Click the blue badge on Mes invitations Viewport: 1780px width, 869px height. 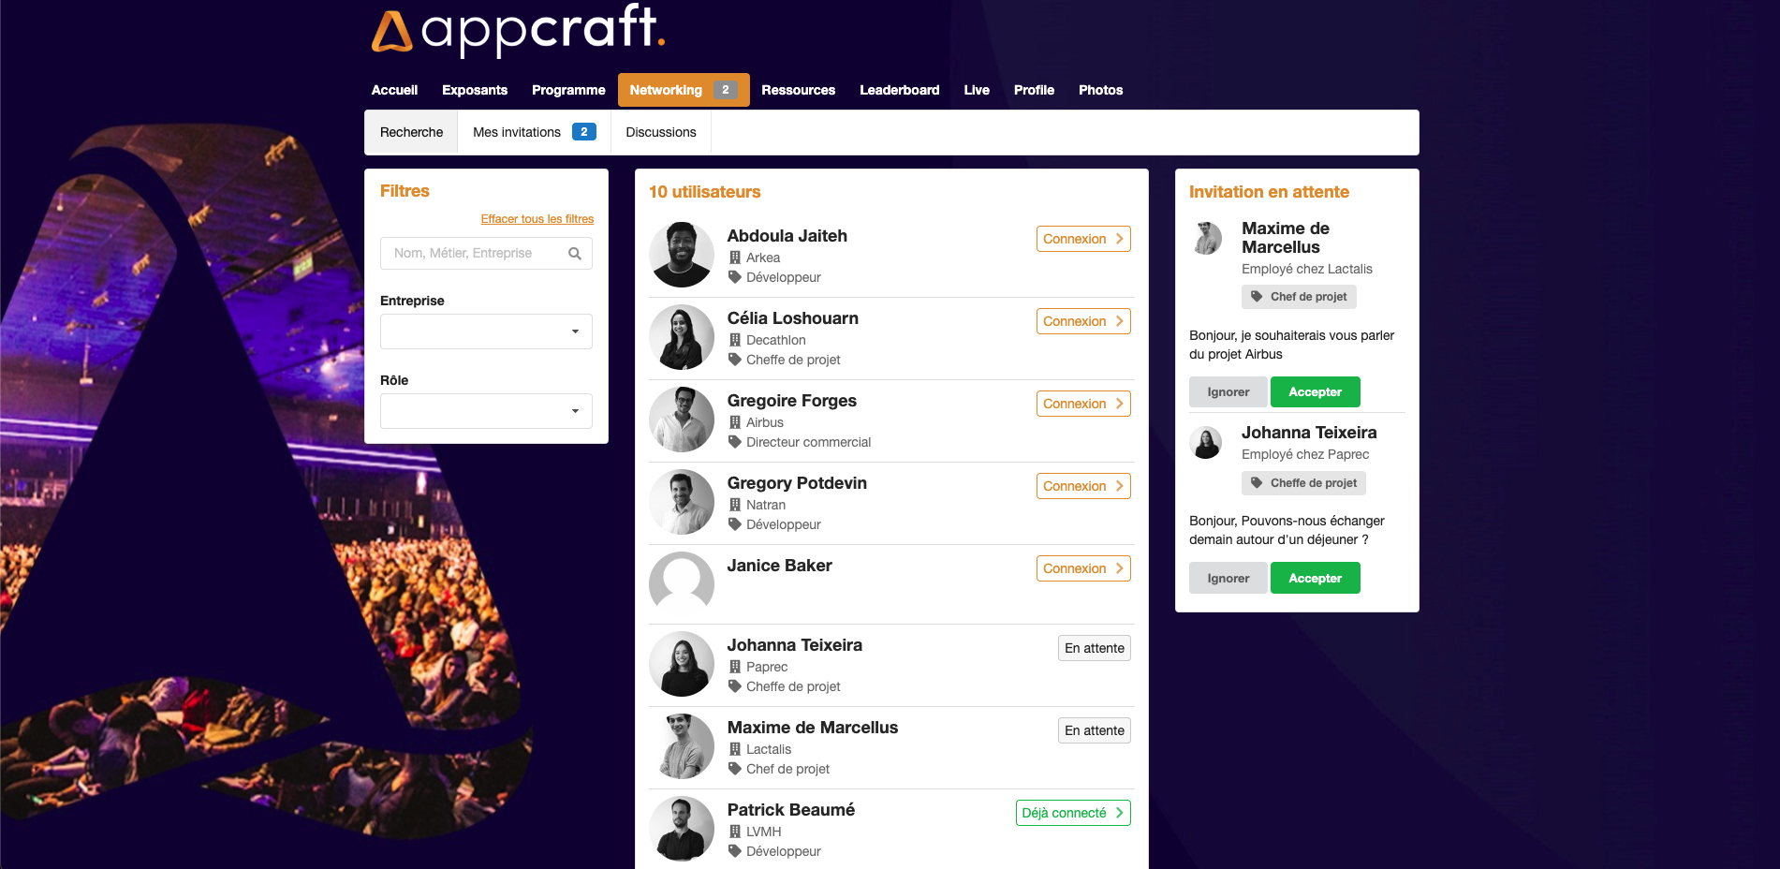(x=584, y=132)
